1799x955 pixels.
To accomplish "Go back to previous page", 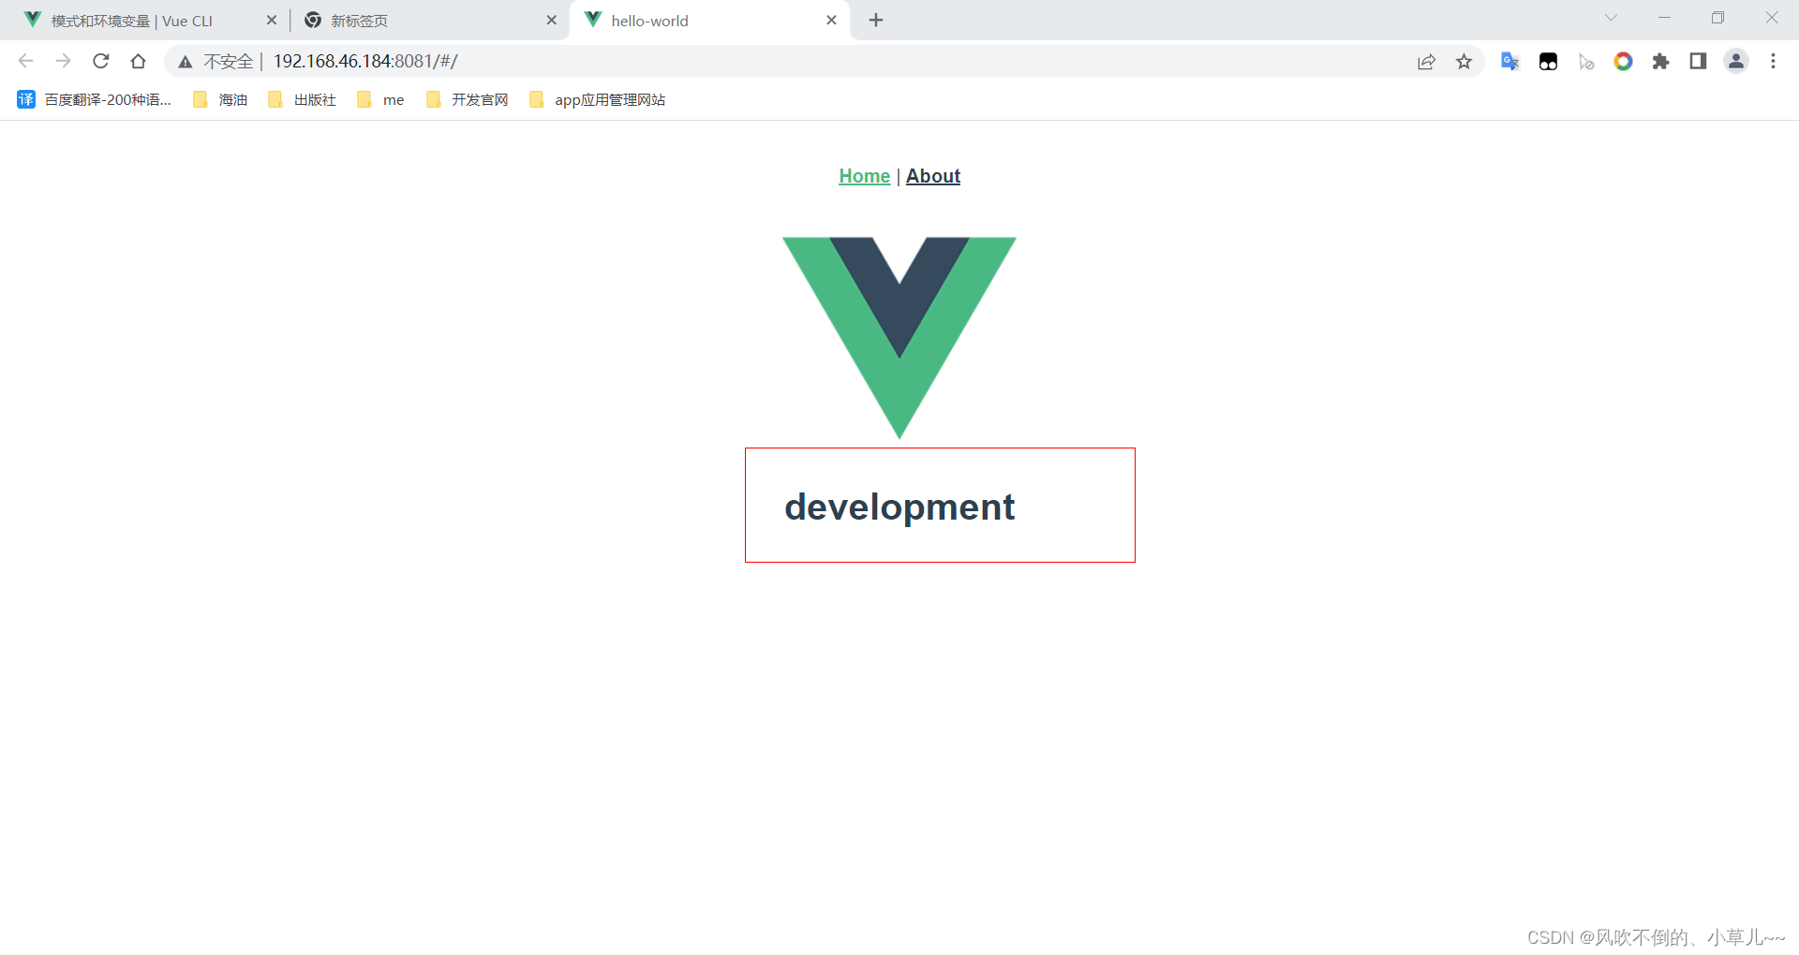I will click(25, 61).
